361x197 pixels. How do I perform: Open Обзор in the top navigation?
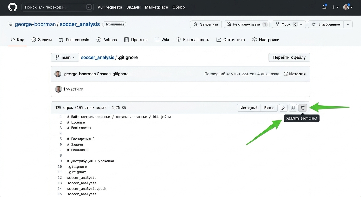[x=178, y=7]
